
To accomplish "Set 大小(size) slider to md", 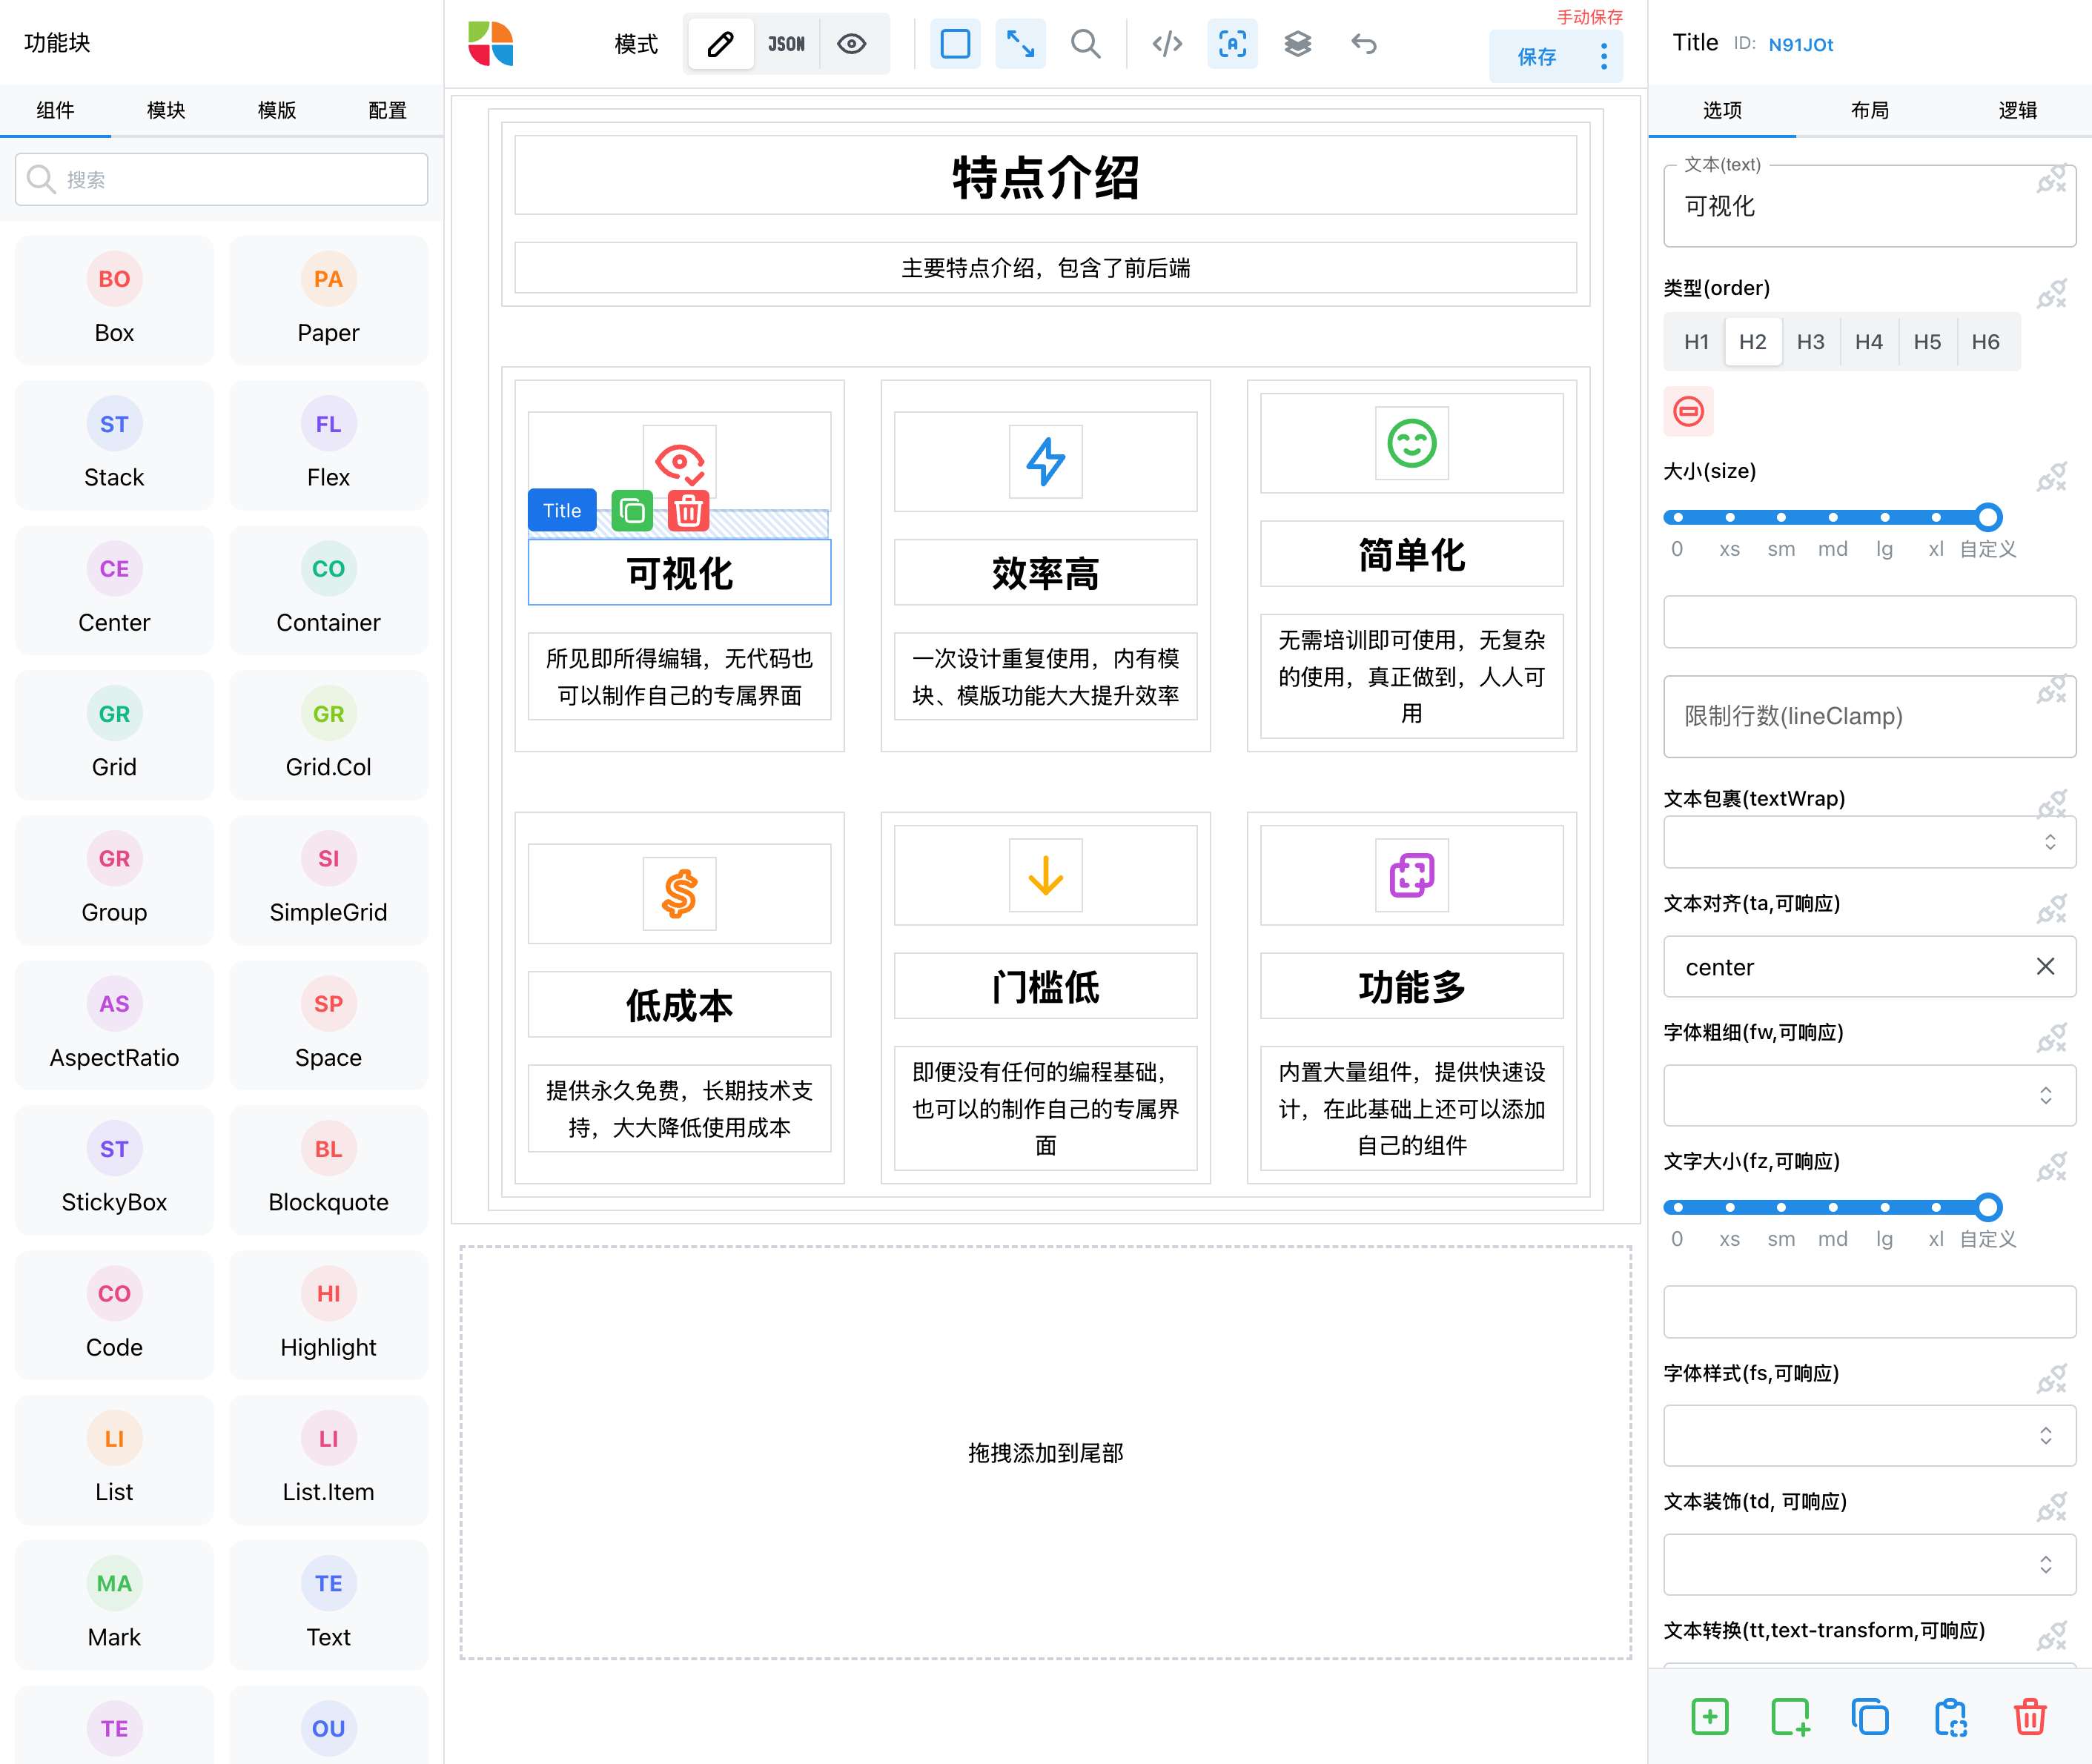I will pyautogui.click(x=1832, y=517).
